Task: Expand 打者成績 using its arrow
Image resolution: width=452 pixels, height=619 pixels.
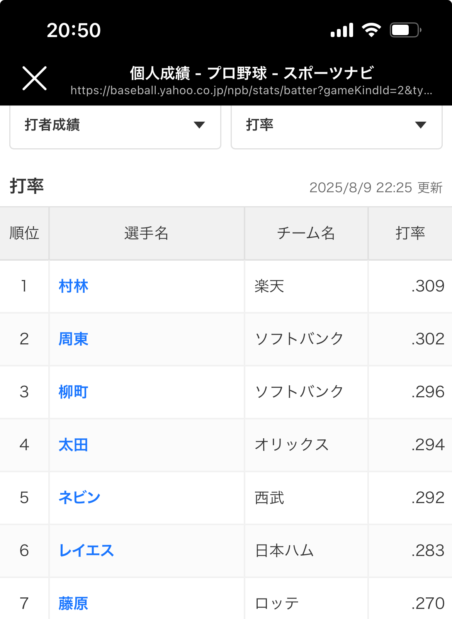Action: [x=199, y=125]
